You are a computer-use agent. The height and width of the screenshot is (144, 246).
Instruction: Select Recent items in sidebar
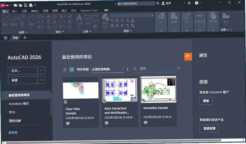26,95
